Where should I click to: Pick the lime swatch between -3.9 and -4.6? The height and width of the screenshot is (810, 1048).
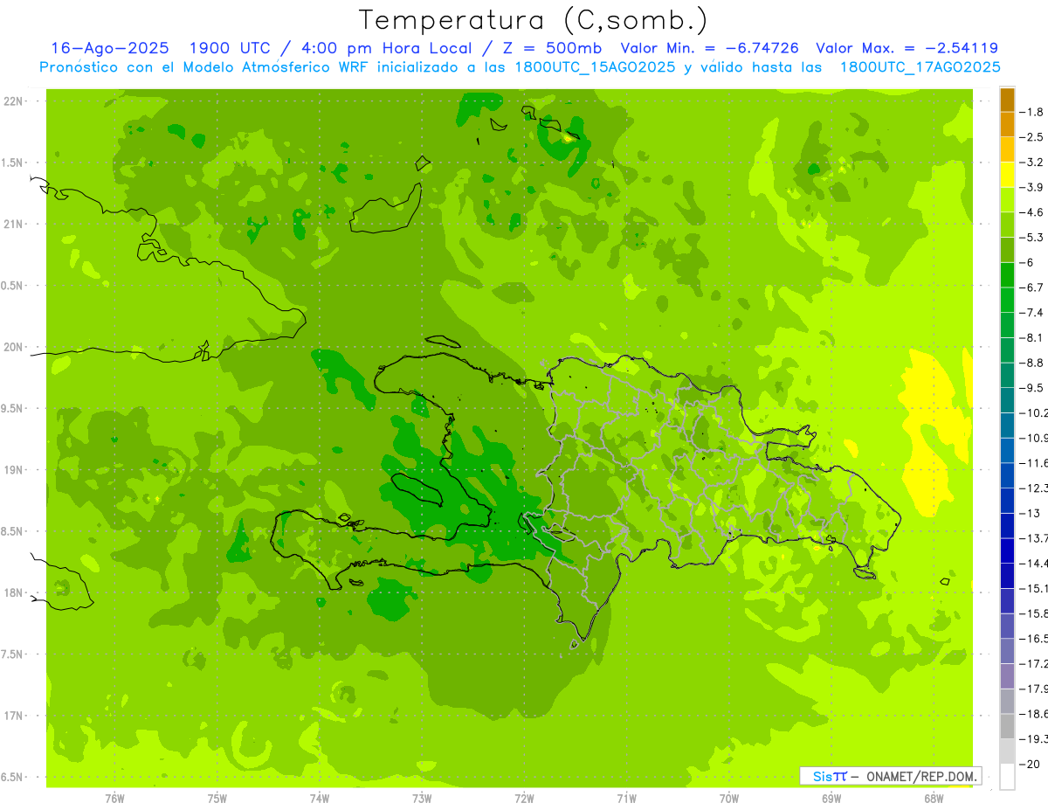click(x=1007, y=200)
